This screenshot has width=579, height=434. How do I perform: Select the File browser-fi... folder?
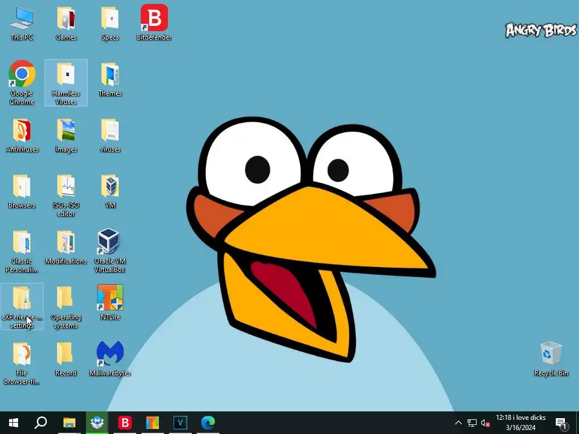(22, 363)
